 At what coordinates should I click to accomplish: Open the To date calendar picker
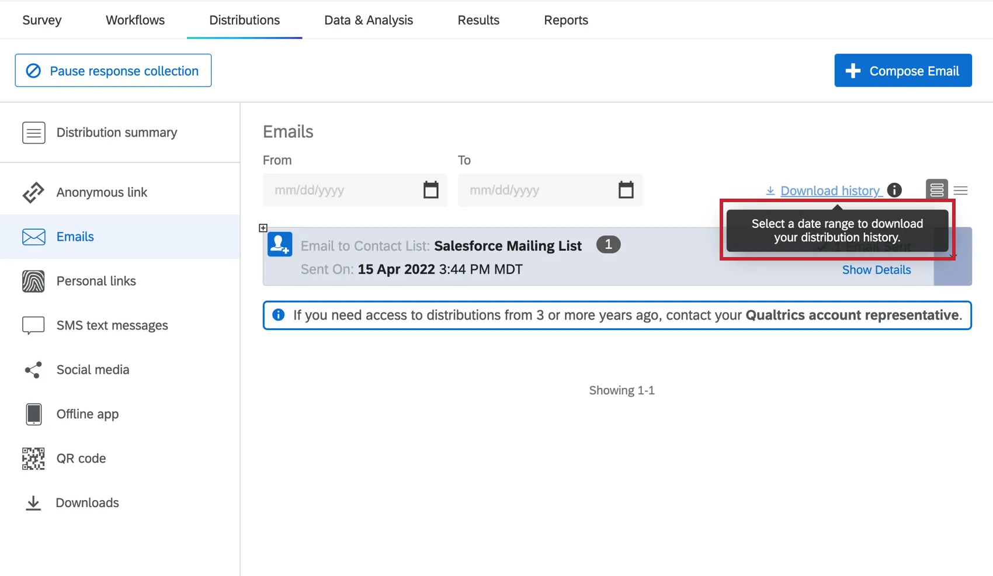(626, 190)
